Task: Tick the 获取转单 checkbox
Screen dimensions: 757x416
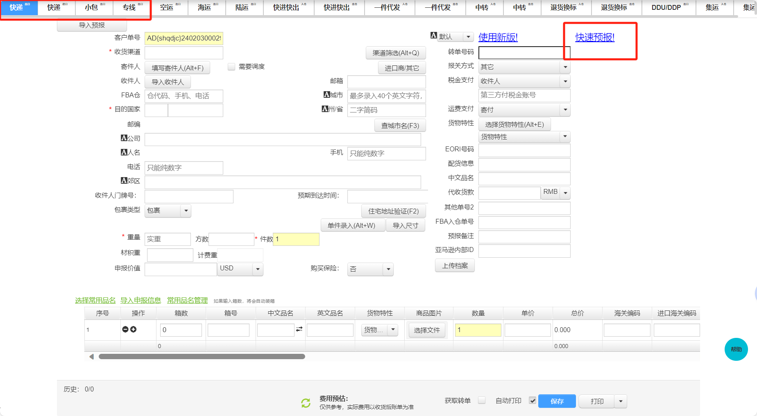Action: [482, 400]
